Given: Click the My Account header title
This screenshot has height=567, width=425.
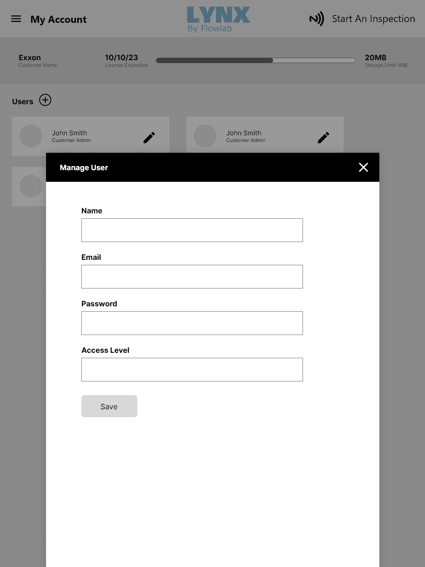Looking at the screenshot, I should point(59,20).
